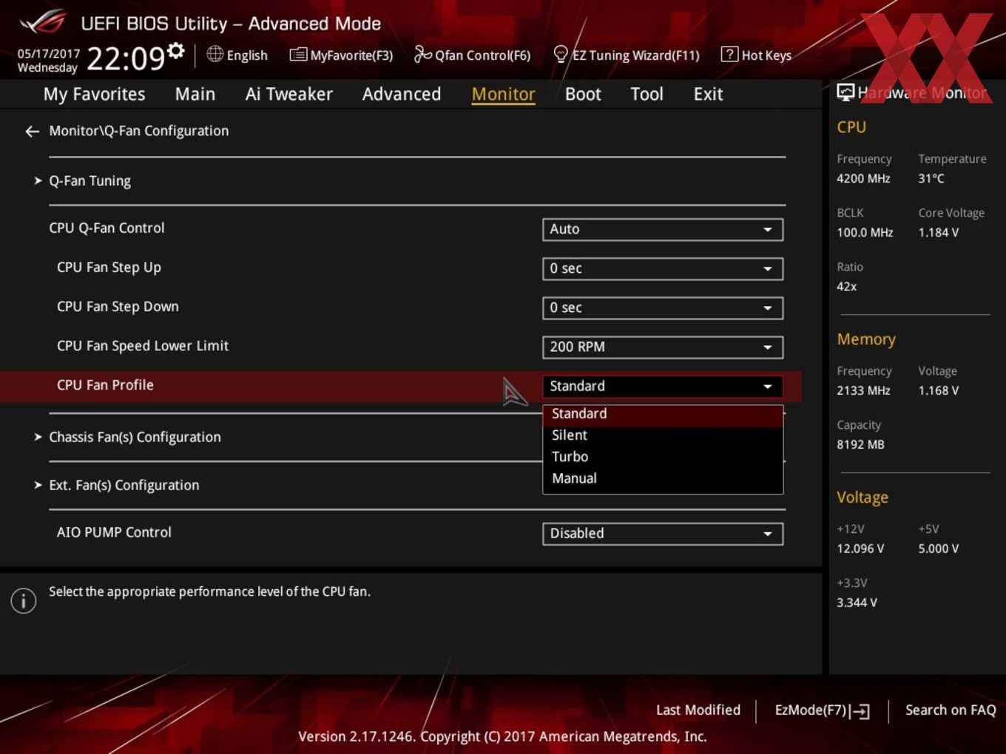This screenshot has height=754, width=1006.
Task: Click the memory voltage value 1.168 V
Action: (939, 390)
